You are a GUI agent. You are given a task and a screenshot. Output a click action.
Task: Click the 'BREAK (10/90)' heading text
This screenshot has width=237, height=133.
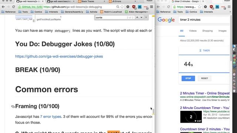38,70
